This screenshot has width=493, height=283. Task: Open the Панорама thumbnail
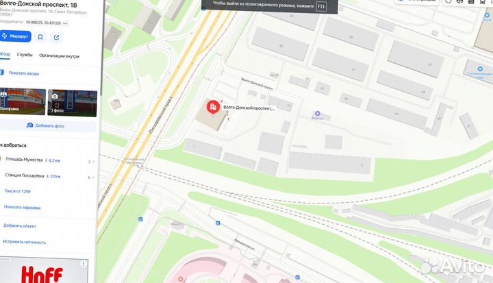tap(23, 101)
